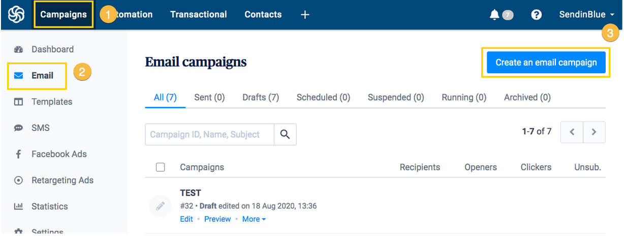Viewport: 624px width, 239px height.
Task: Expand the SendinBlue account dropdown
Action: pos(586,15)
